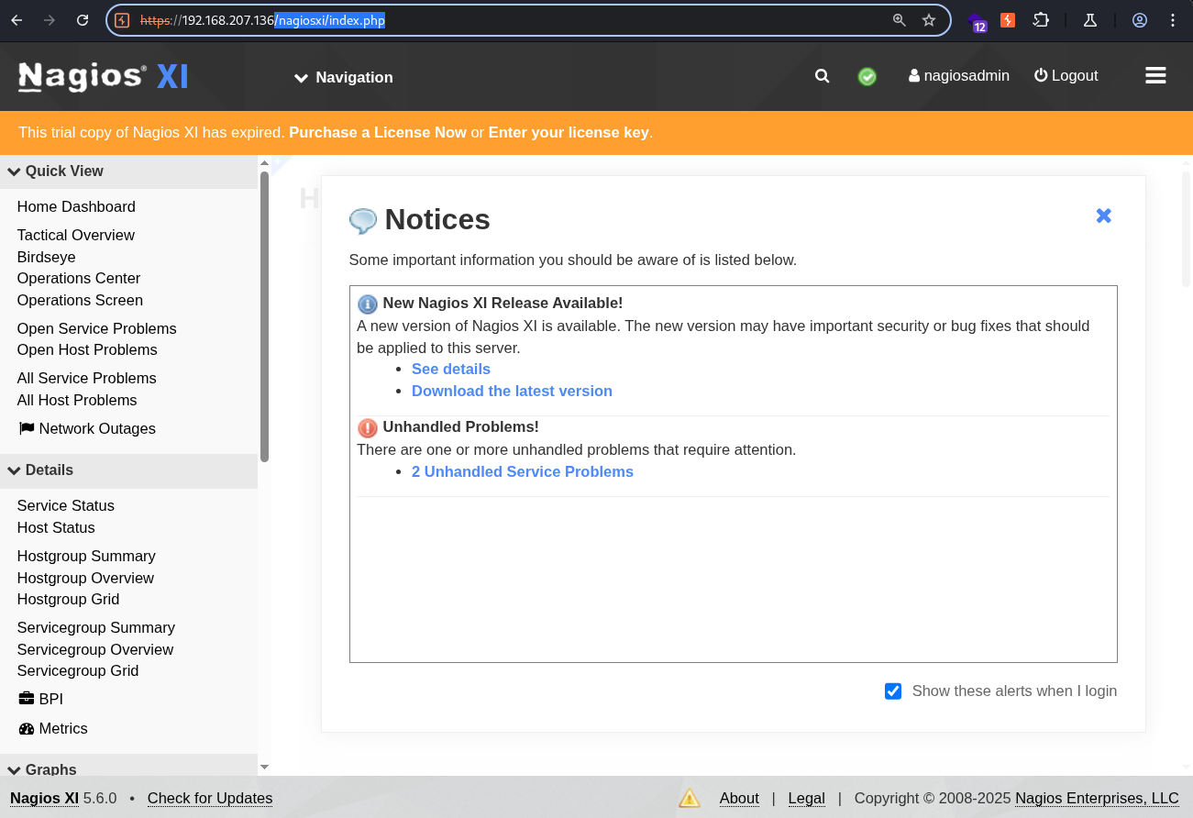Image resolution: width=1193 pixels, height=818 pixels.
Task: Open See details link
Action: coord(451,369)
